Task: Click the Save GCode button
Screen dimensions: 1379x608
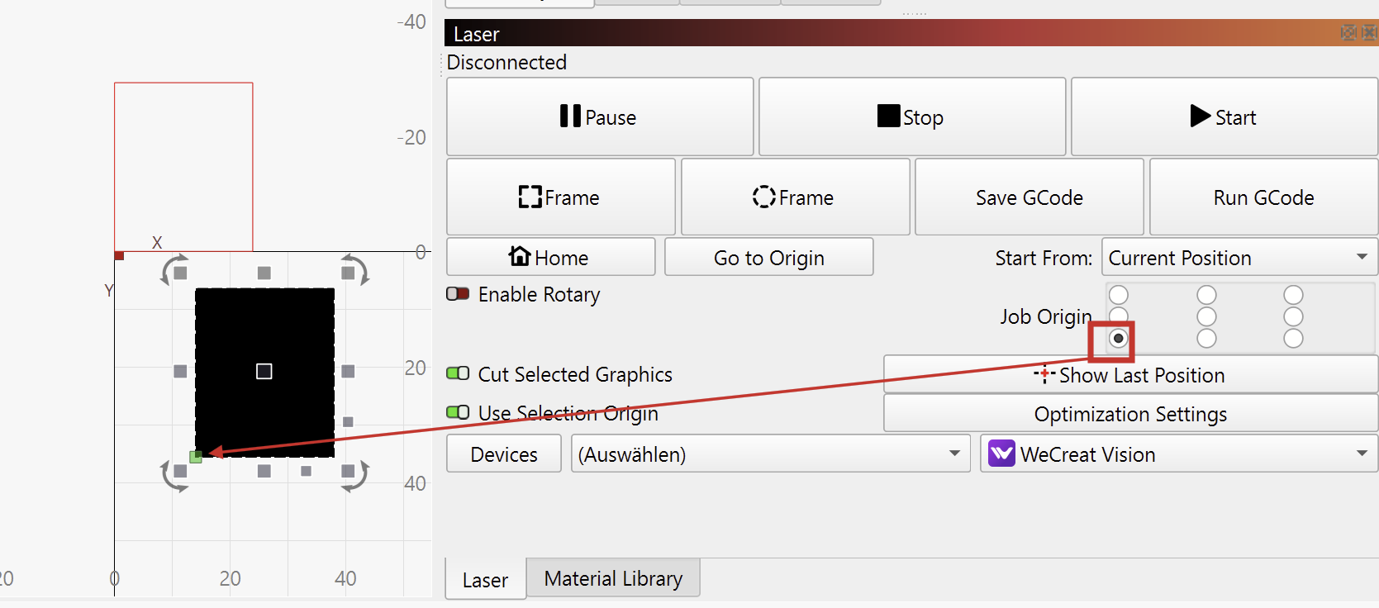Action: [x=1029, y=197]
